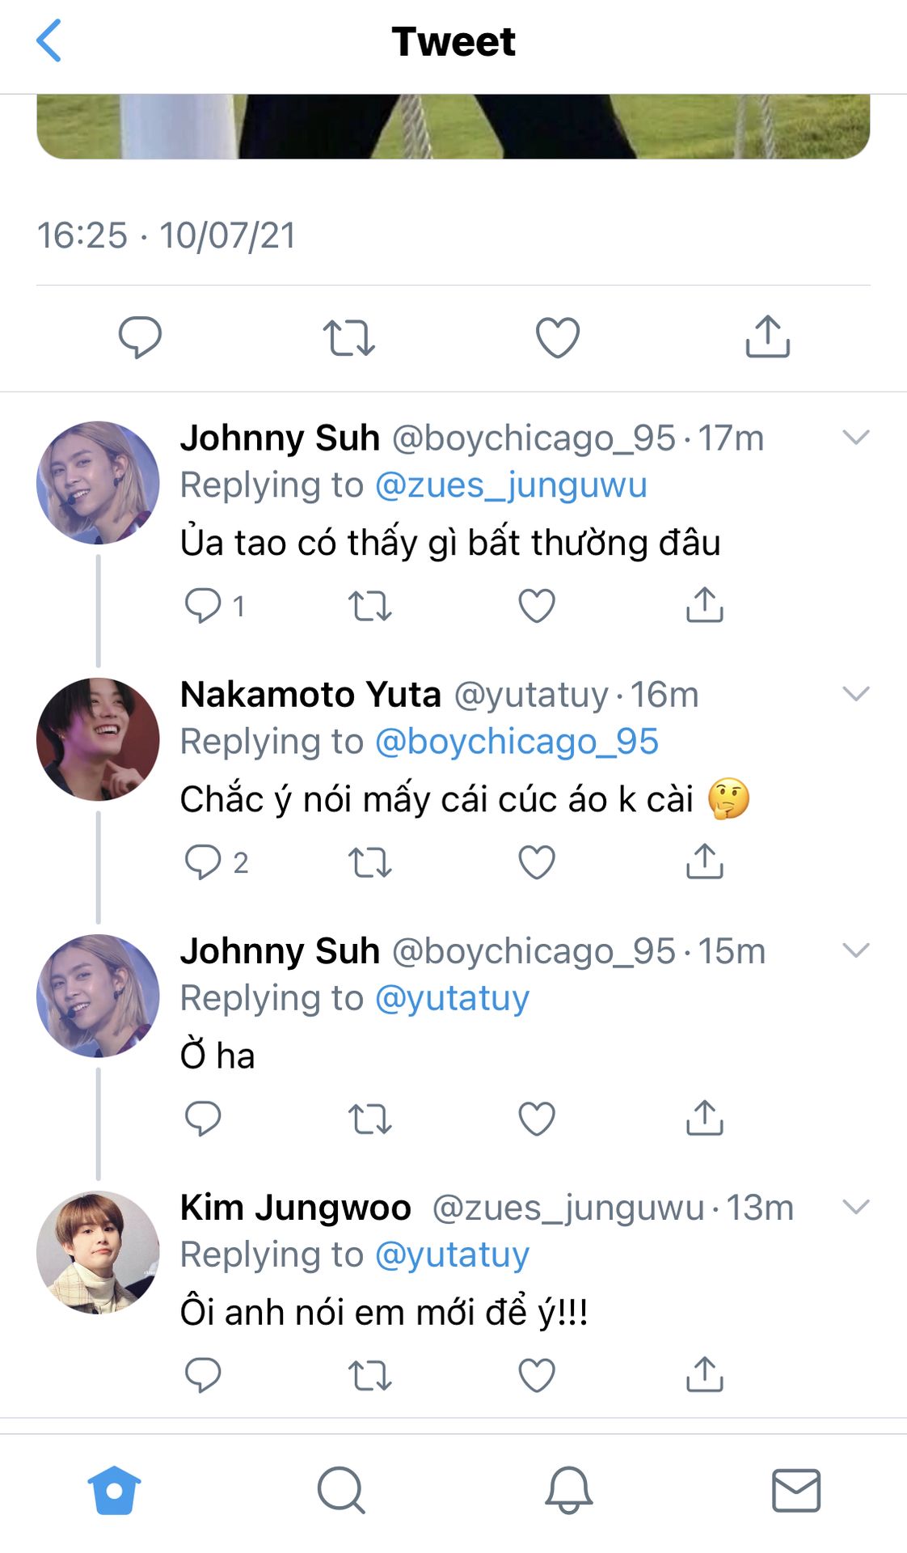The image size is (907, 1553).
Task: Go back using the blue arrow
Action: coord(49,40)
